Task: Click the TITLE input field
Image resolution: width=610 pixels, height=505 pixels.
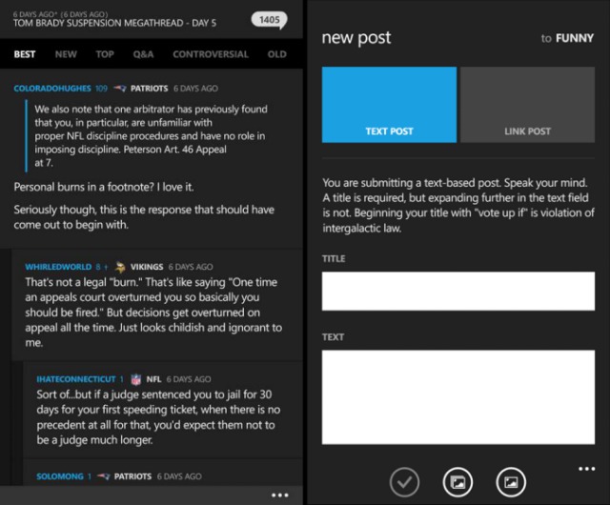Action: 458,291
